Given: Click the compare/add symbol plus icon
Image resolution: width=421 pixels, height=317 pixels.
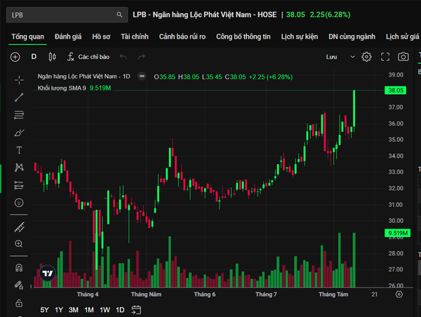Looking at the screenshot, I should 15,57.
